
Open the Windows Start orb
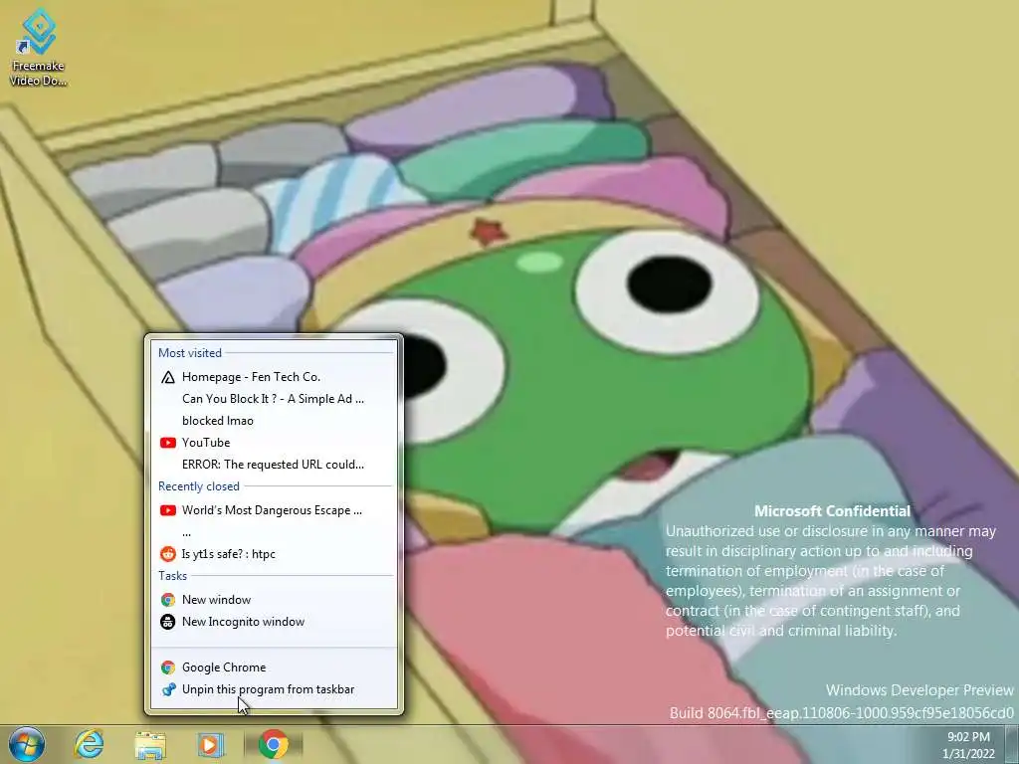27,744
